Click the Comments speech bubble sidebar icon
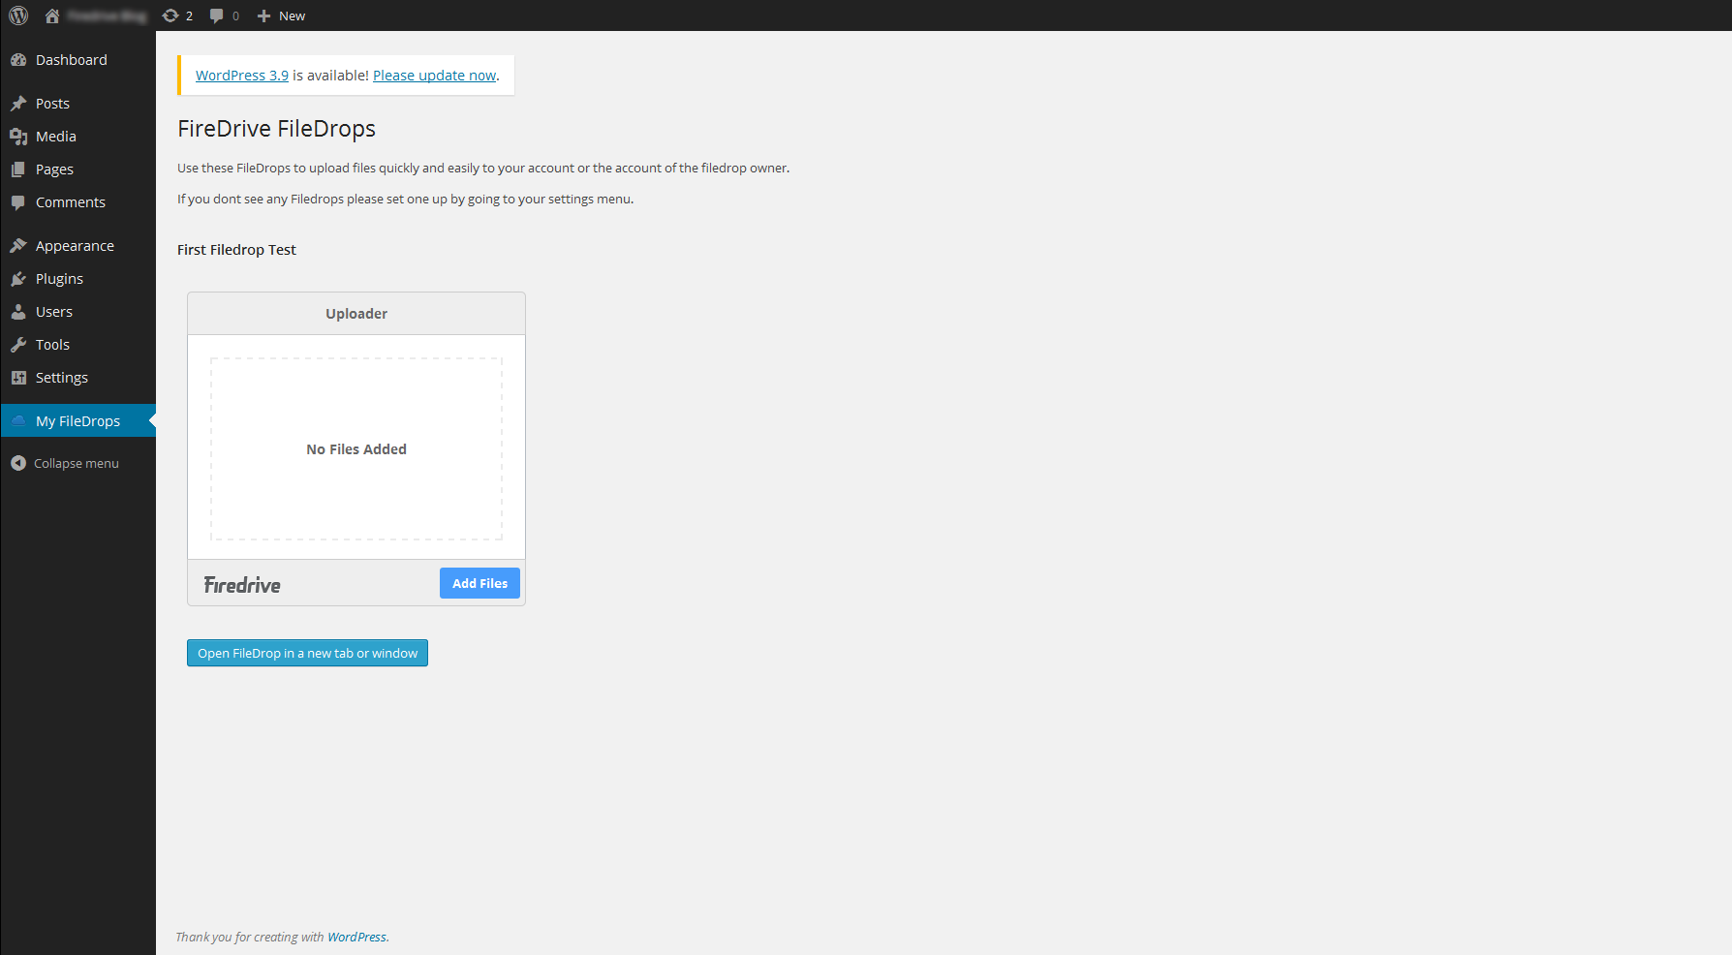This screenshot has height=955, width=1732. (18, 202)
